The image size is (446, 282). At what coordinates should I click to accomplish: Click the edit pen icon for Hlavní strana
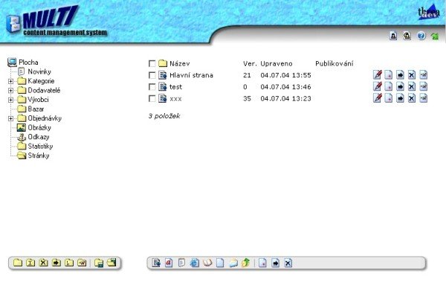point(378,75)
